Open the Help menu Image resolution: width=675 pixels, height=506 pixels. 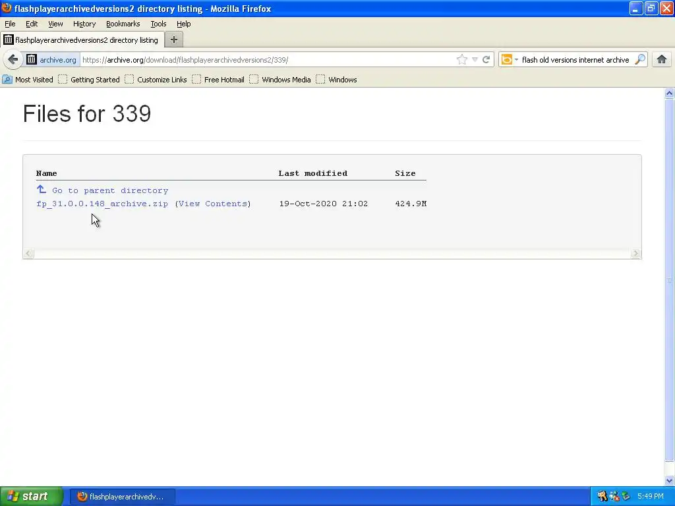pos(184,24)
